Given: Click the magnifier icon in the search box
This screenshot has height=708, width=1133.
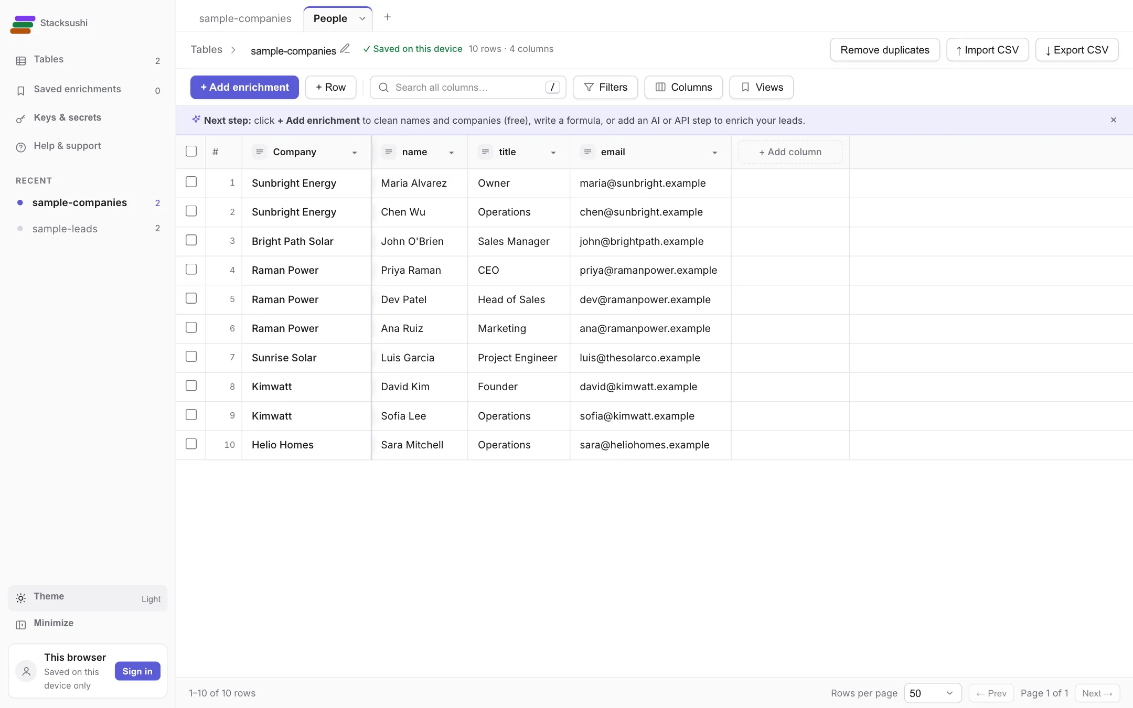Looking at the screenshot, I should click(384, 87).
